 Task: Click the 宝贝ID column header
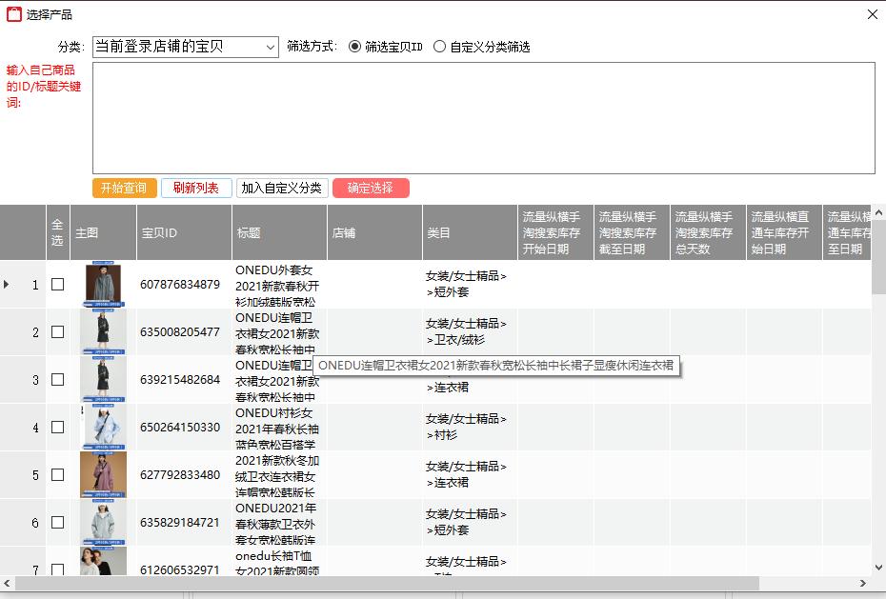(x=183, y=231)
